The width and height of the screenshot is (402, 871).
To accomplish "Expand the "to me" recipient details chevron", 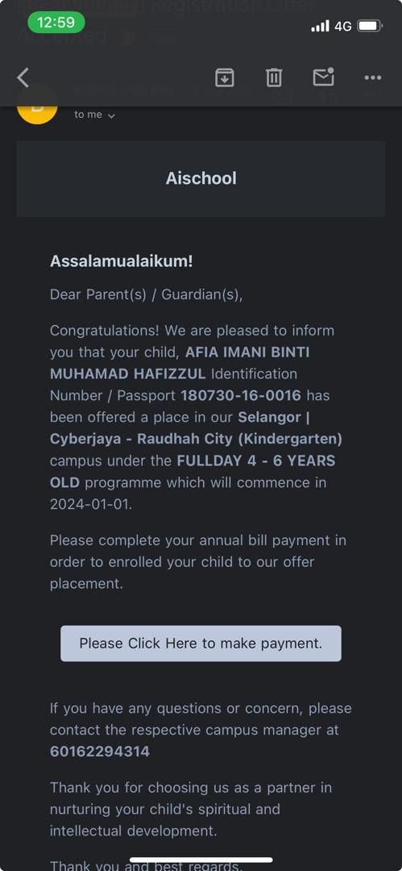I will [x=111, y=115].
